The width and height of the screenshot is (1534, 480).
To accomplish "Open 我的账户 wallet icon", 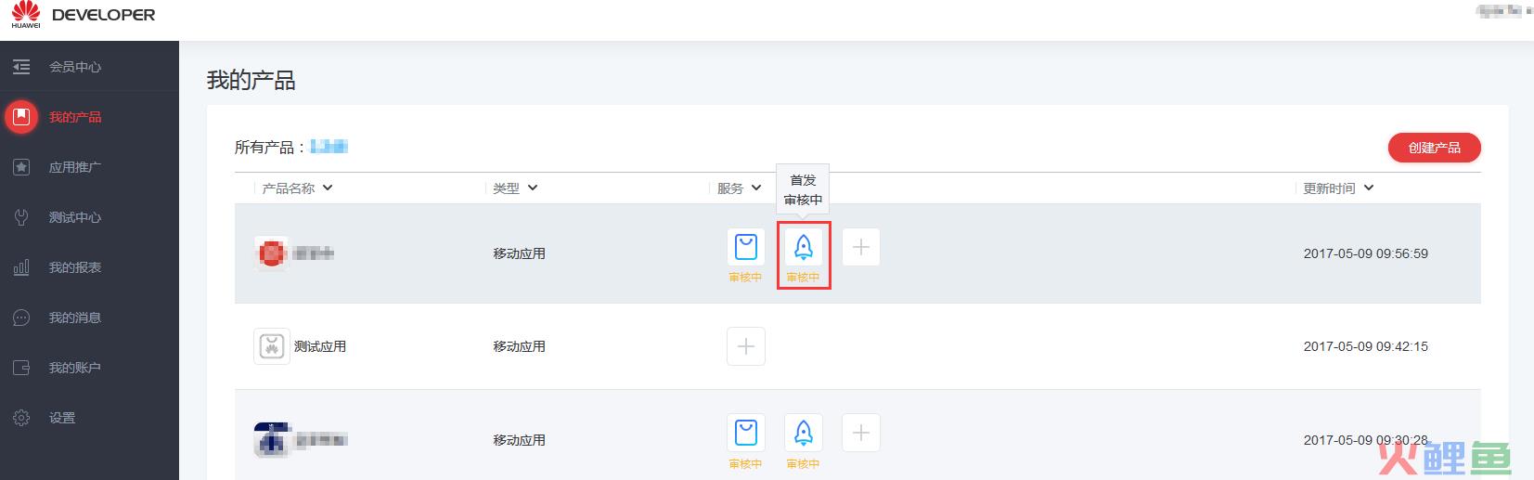I will click(x=21, y=368).
